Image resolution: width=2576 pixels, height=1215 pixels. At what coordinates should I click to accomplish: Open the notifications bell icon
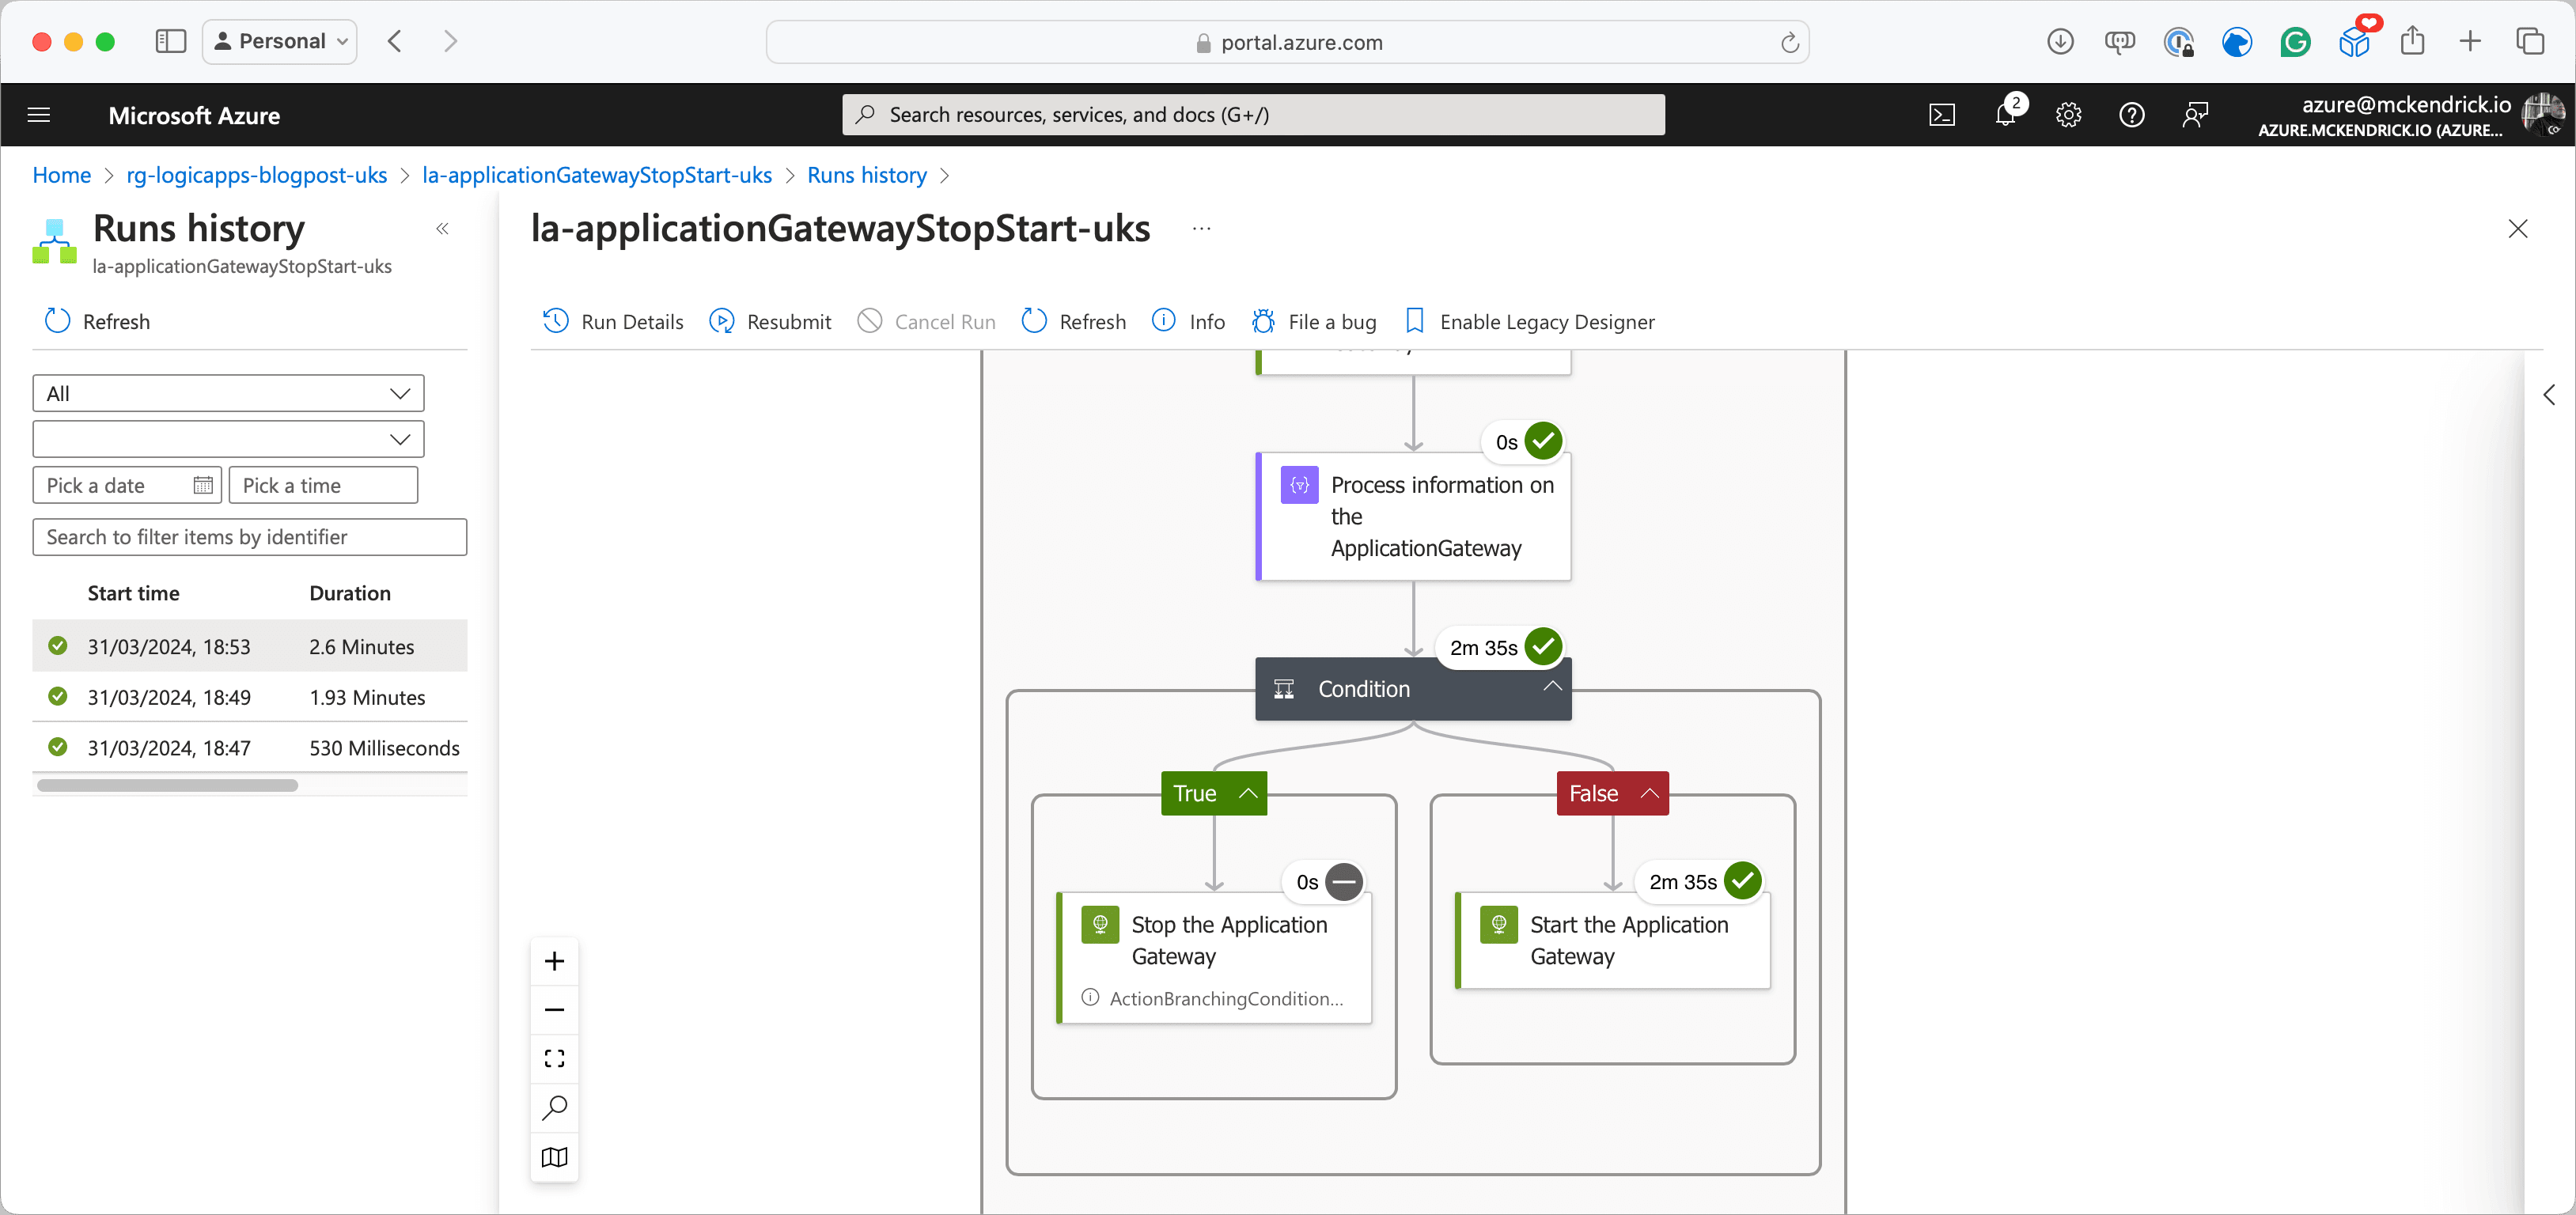point(2005,115)
